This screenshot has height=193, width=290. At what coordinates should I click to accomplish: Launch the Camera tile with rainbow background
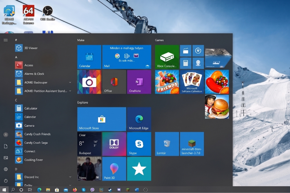point(89,82)
